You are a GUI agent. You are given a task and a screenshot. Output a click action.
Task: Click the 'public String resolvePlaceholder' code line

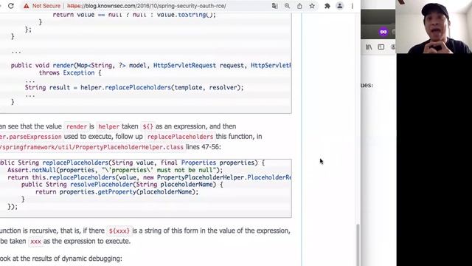coord(122,185)
